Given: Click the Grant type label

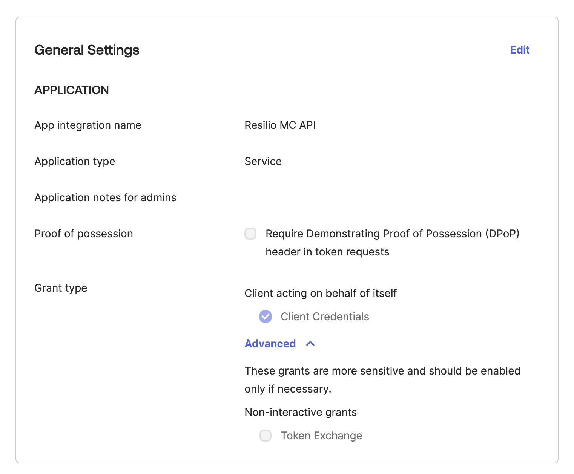Looking at the screenshot, I should (61, 288).
